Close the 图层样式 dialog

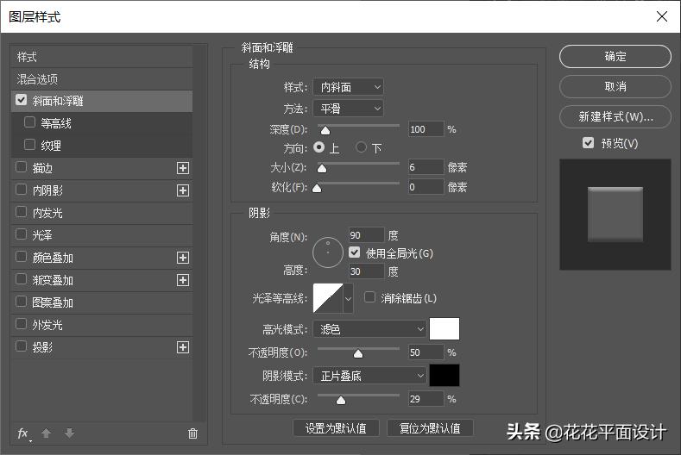[662, 16]
